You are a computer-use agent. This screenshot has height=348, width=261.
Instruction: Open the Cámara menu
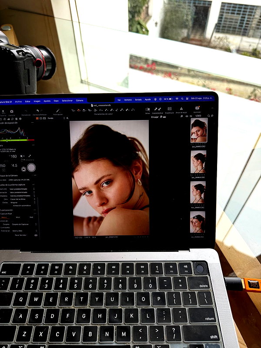click(x=80, y=100)
